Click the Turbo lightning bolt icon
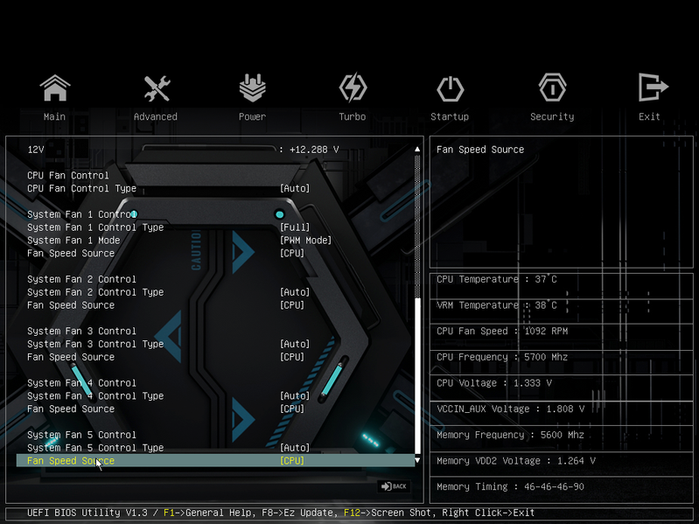Viewport: 699px width, 524px height. [353, 87]
